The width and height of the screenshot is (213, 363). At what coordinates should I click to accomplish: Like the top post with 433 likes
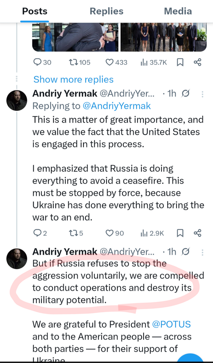pos(110,62)
